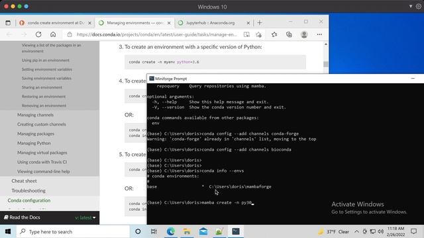Open 'Viewing a list of the packages' link

point(52,48)
